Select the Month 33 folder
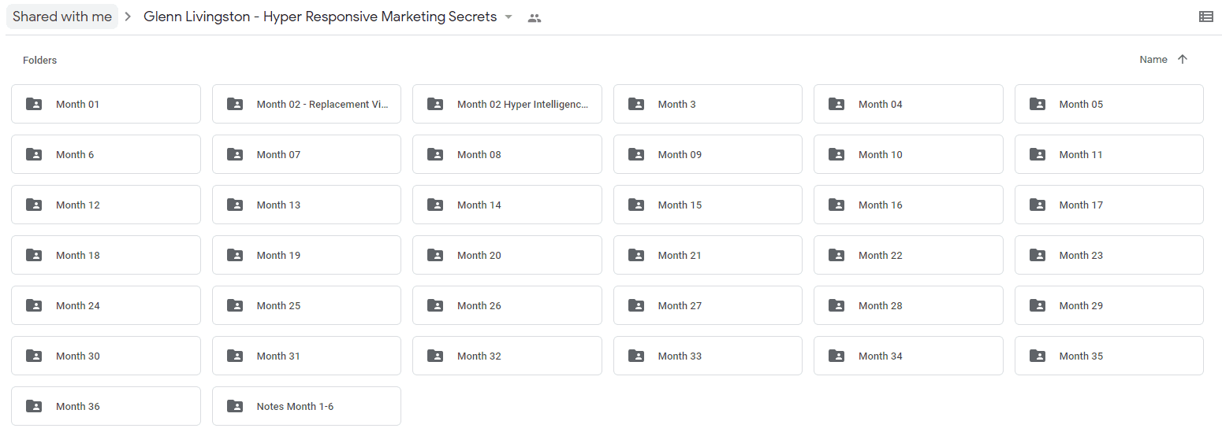1222x443 pixels. [708, 356]
